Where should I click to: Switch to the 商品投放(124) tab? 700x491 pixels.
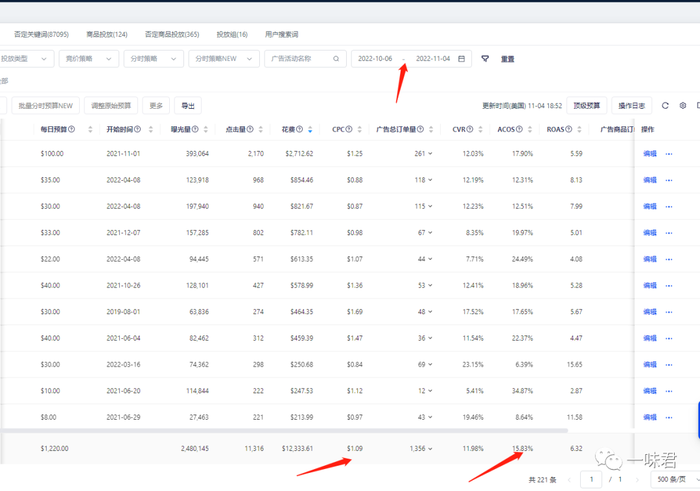106,34
